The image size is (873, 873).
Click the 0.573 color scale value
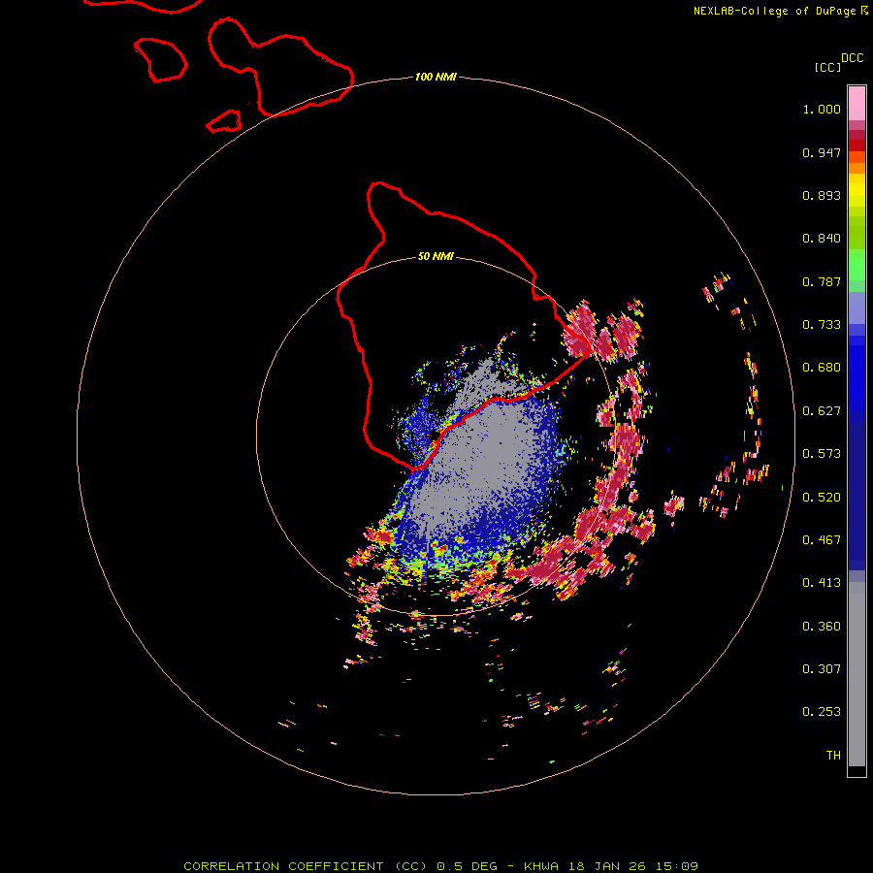click(x=822, y=454)
